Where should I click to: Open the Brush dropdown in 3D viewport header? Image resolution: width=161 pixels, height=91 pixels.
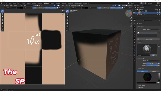(x=126, y=8)
